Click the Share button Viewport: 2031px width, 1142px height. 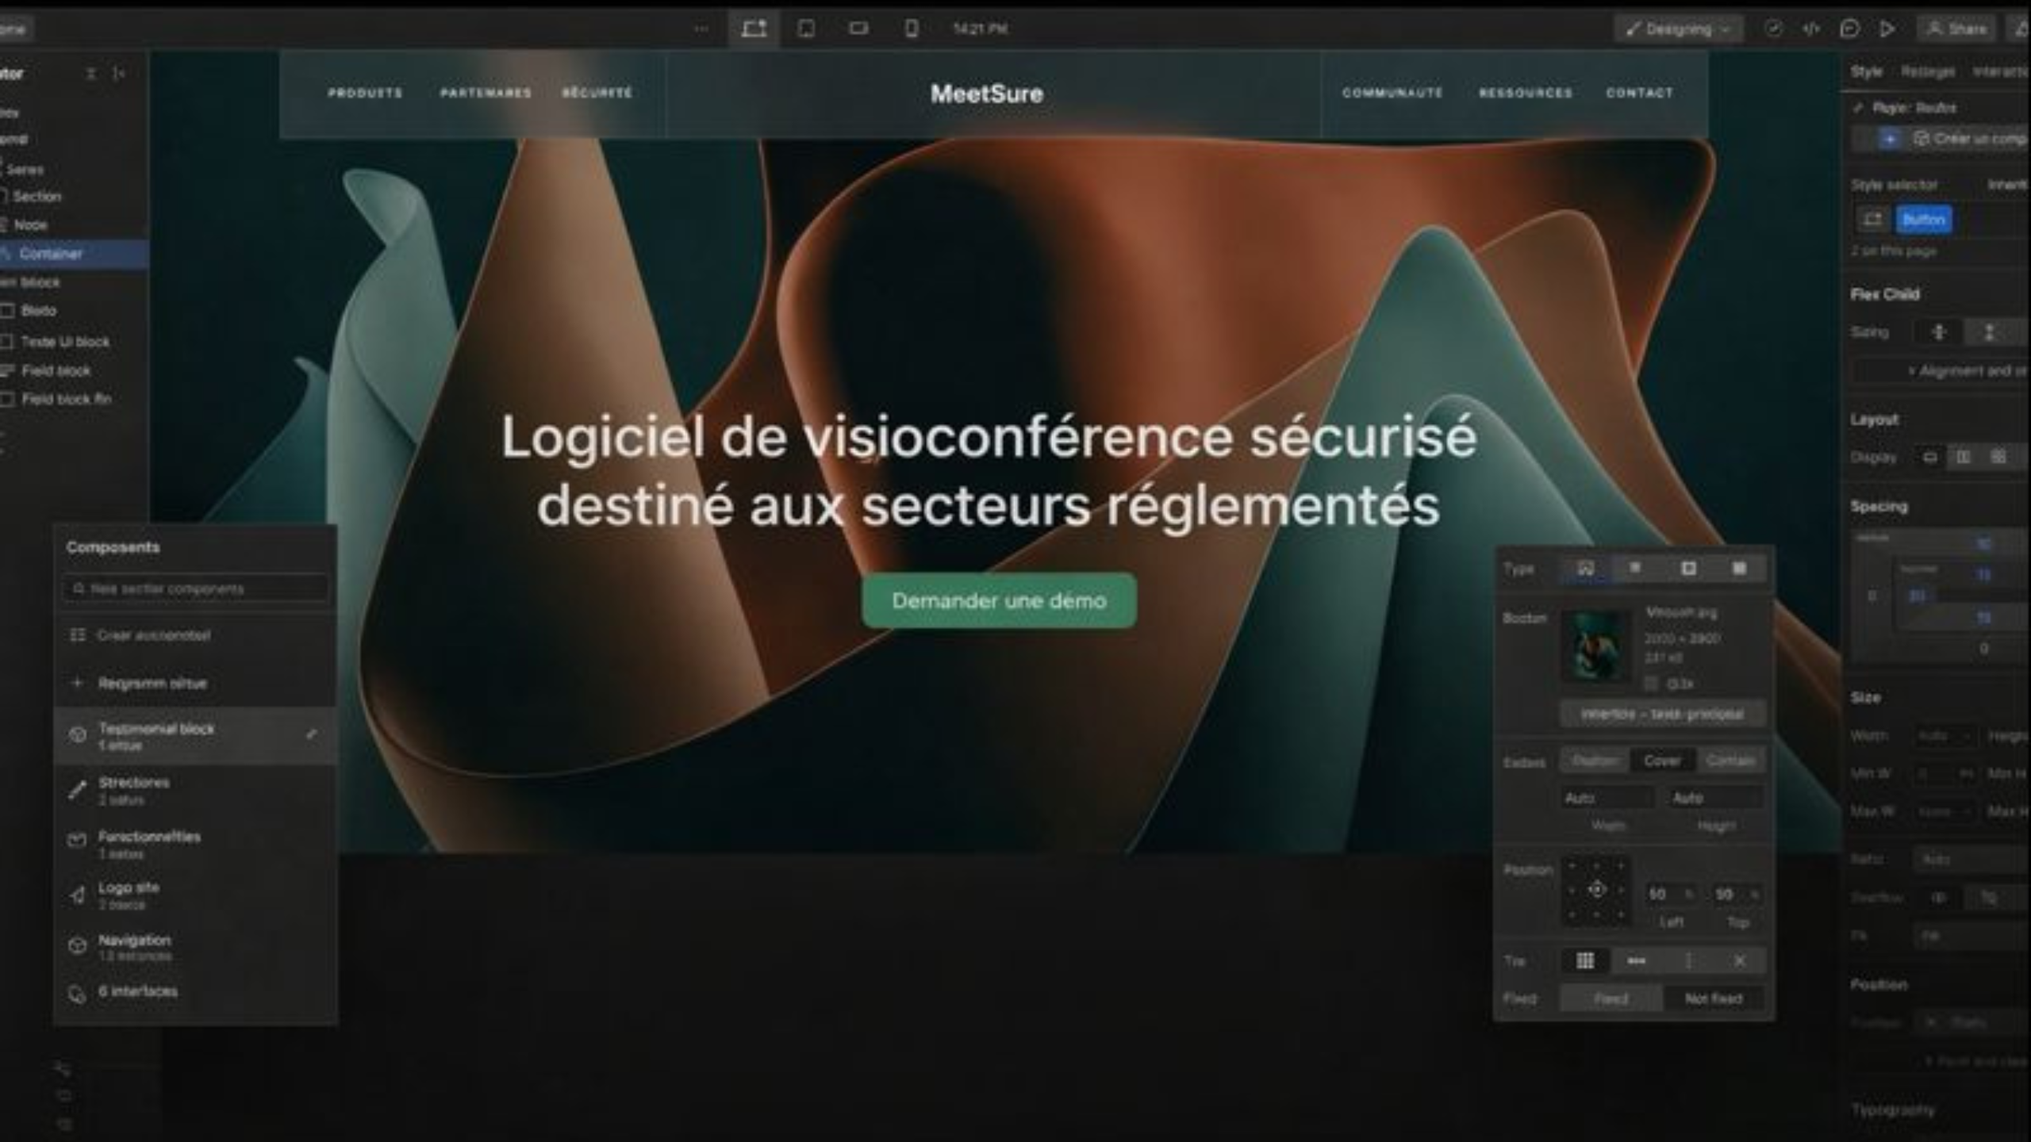tap(1955, 29)
